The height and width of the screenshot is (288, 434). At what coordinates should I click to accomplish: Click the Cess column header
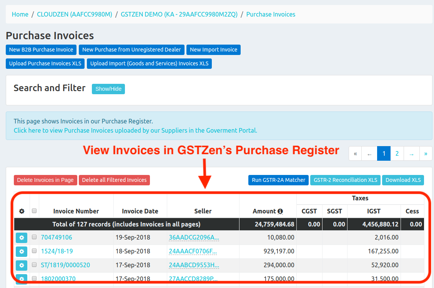[412, 211]
